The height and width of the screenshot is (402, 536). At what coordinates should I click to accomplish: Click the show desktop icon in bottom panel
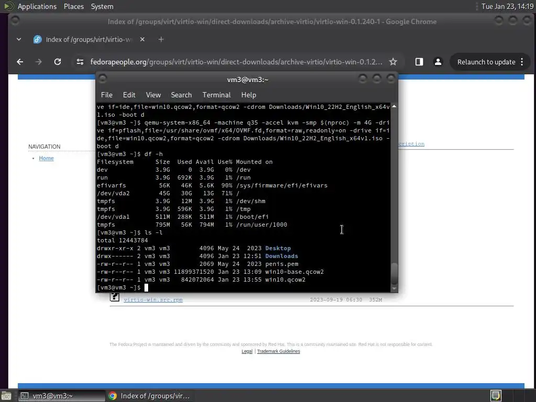(6, 396)
